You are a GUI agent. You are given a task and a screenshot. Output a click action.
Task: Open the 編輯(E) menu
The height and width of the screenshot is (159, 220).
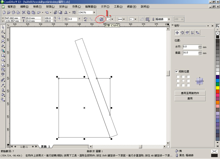(24, 7)
